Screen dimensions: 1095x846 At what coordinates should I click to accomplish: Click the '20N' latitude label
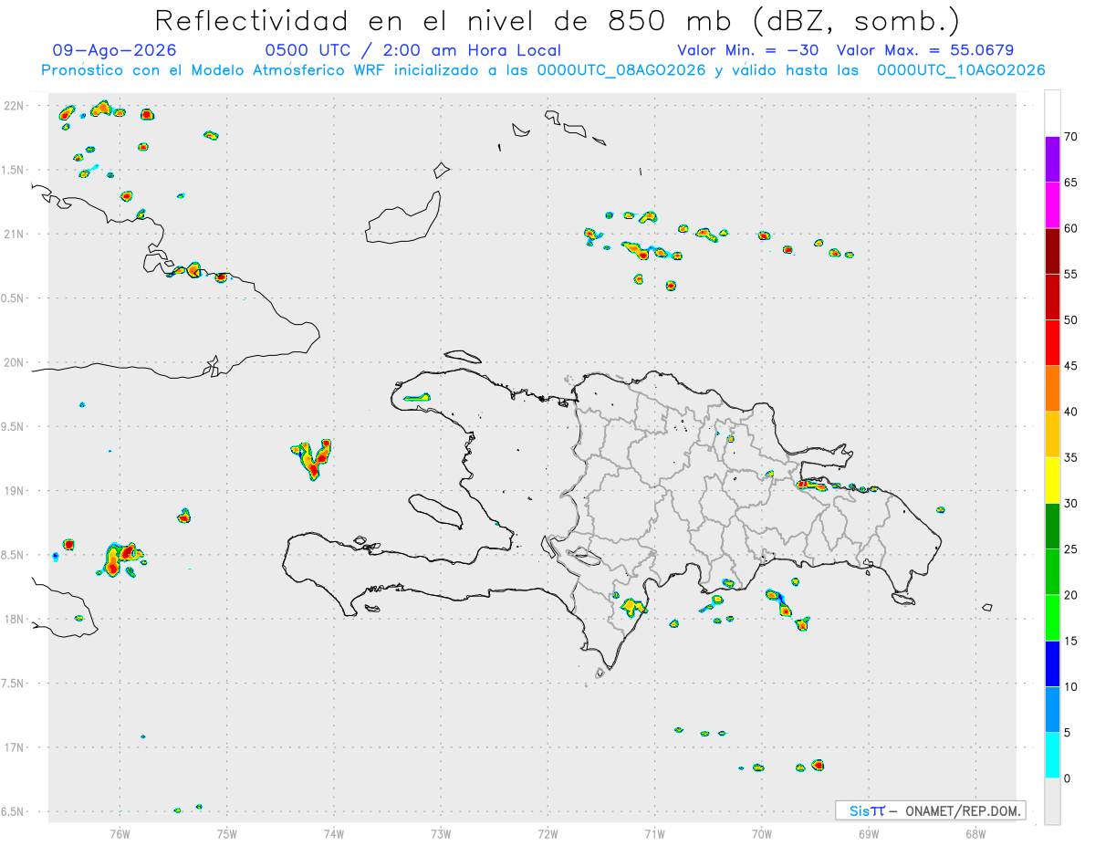click(16, 362)
